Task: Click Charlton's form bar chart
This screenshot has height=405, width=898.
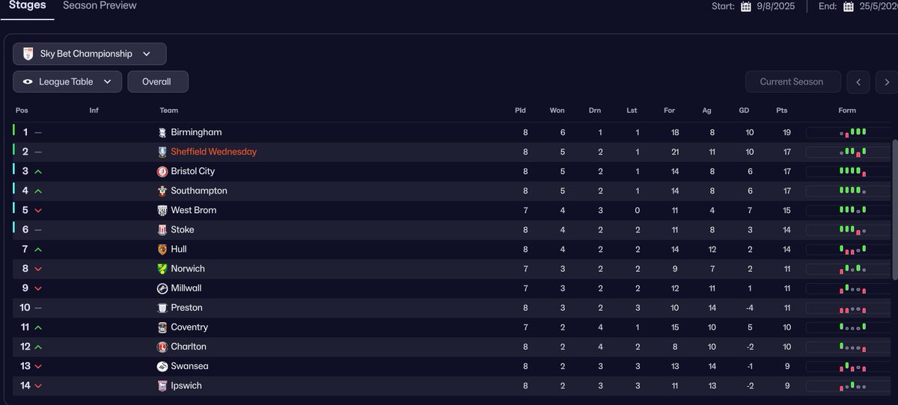Action: [x=853, y=347]
